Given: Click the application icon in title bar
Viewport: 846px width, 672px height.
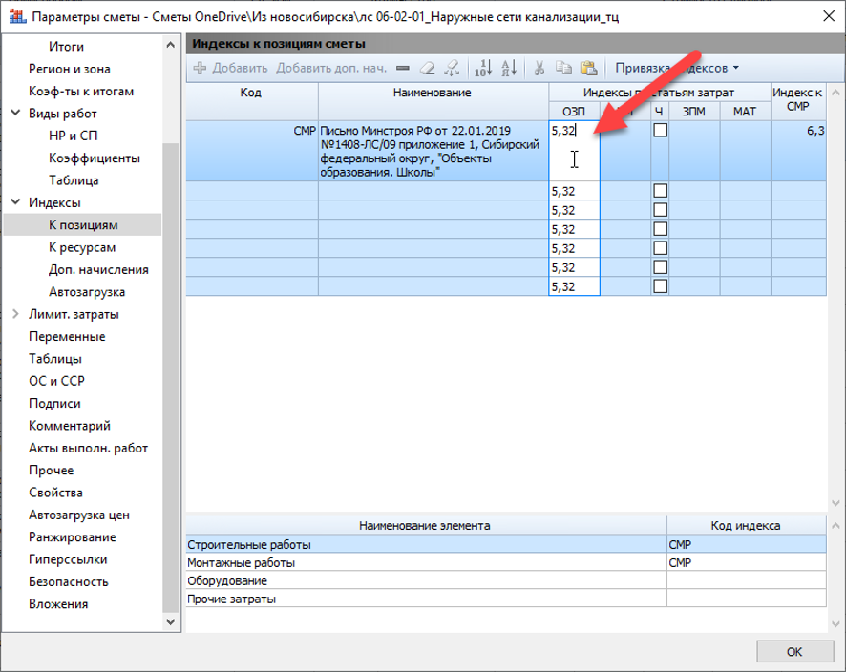Looking at the screenshot, I should 17,17.
